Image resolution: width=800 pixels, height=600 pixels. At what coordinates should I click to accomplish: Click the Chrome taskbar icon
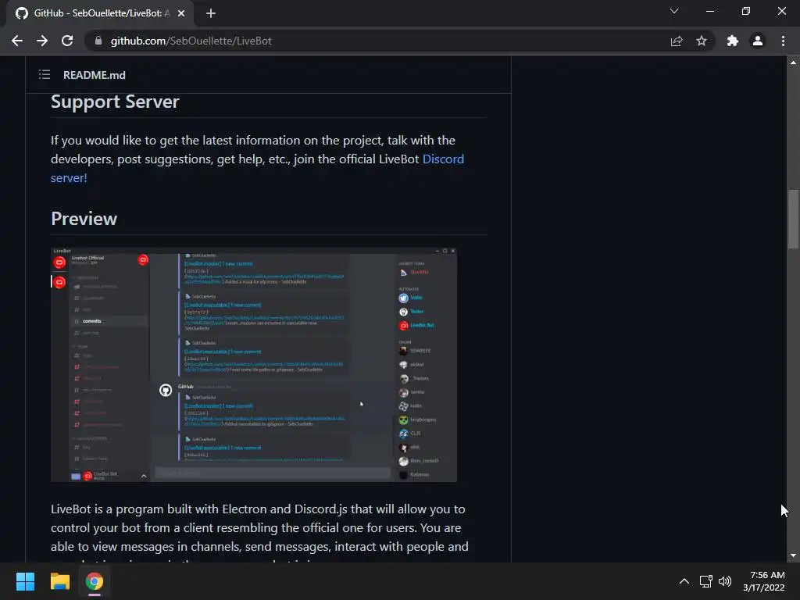pyautogui.click(x=95, y=581)
